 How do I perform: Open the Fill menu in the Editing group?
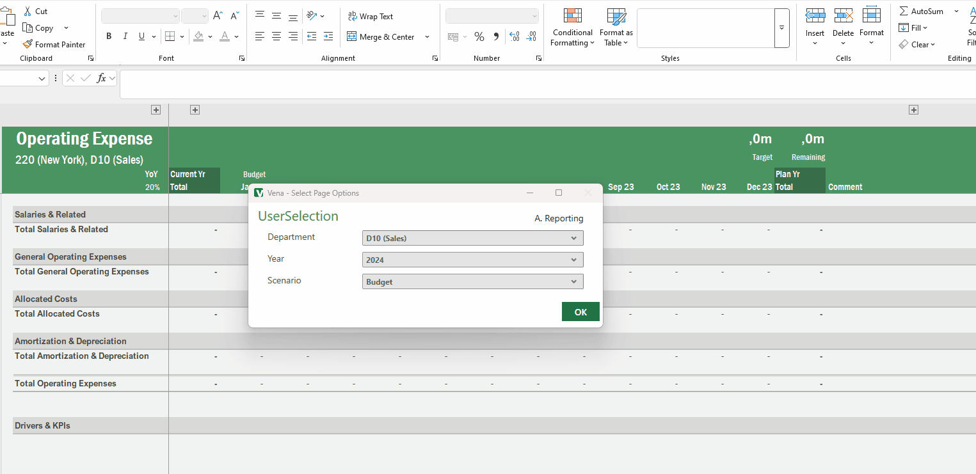click(x=914, y=28)
